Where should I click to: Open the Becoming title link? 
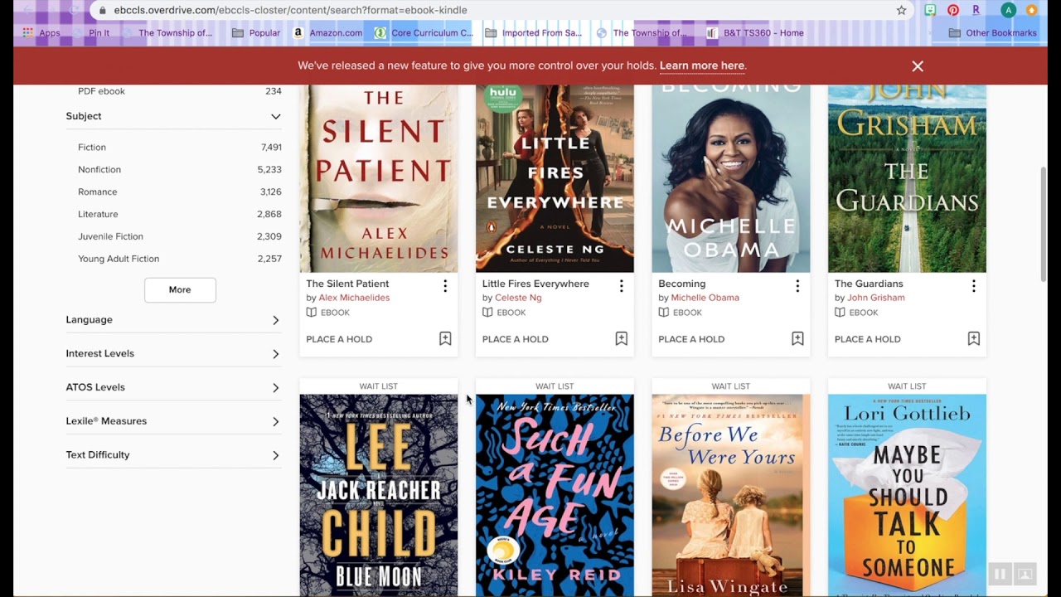click(x=682, y=284)
